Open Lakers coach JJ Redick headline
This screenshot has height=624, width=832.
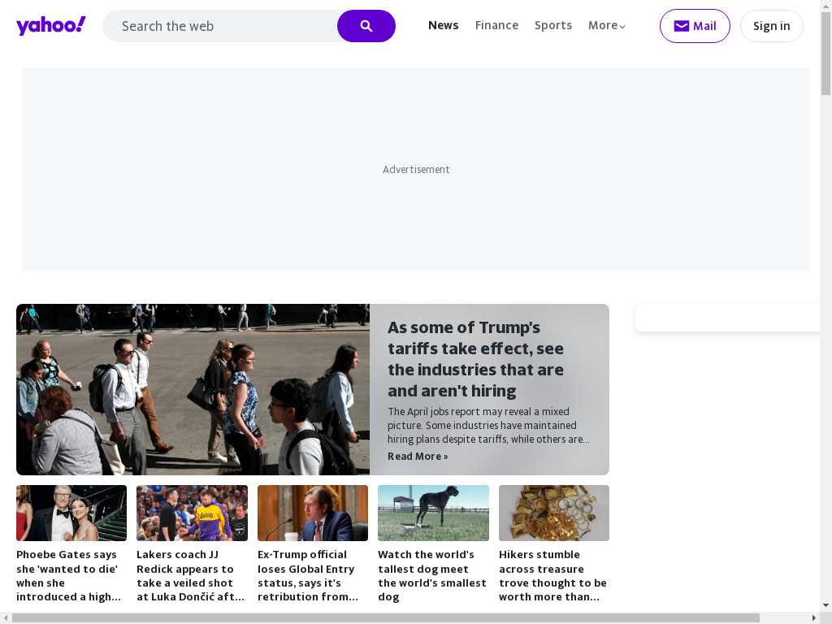[190, 576]
